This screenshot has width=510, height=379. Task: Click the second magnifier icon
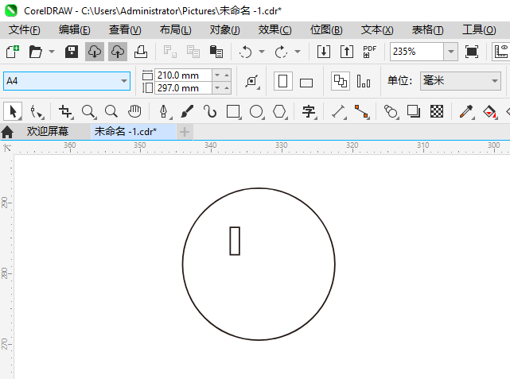(x=111, y=111)
